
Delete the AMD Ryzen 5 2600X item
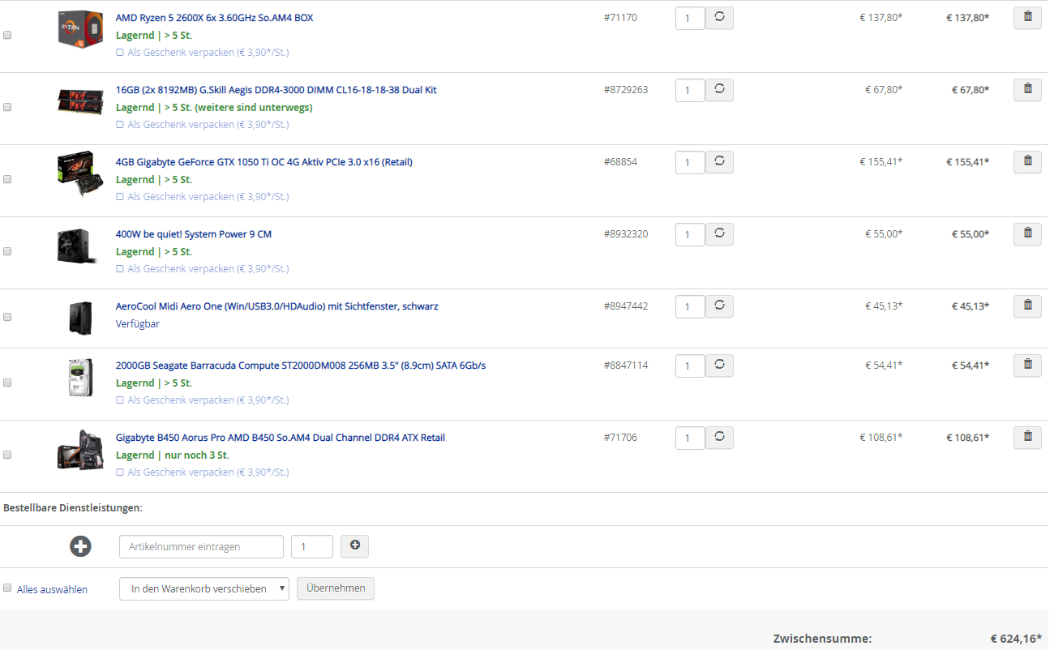1027,18
